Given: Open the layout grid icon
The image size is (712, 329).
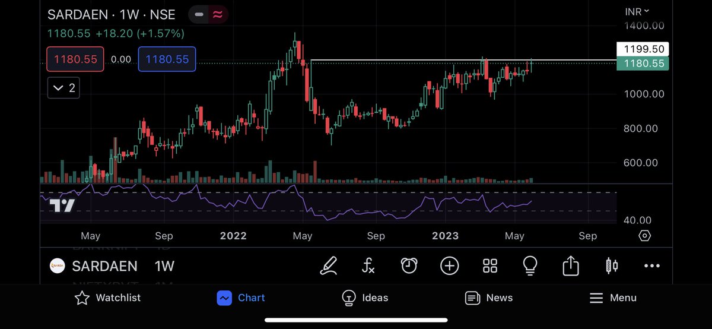Looking at the screenshot, I should pos(490,265).
